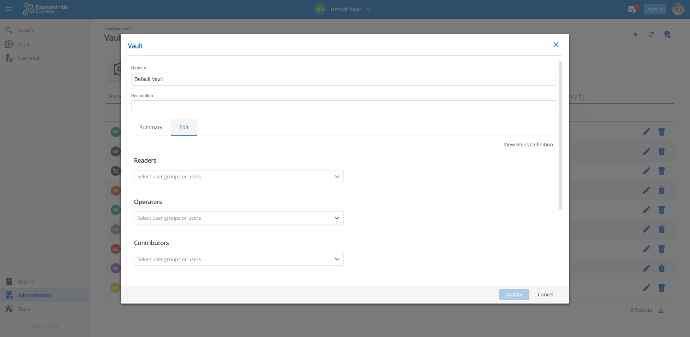
Task: Open the View Roles Definition link
Action: (x=528, y=145)
